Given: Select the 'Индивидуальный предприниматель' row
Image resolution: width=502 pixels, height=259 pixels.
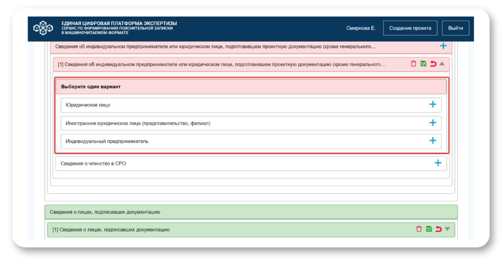Looking at the screenshot, I should pyautogui.click(x=251, y=141).
